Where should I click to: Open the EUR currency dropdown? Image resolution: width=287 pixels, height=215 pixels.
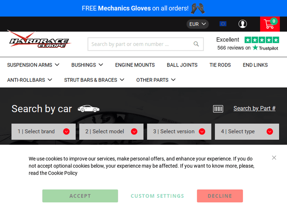click(x=197, y=24)
